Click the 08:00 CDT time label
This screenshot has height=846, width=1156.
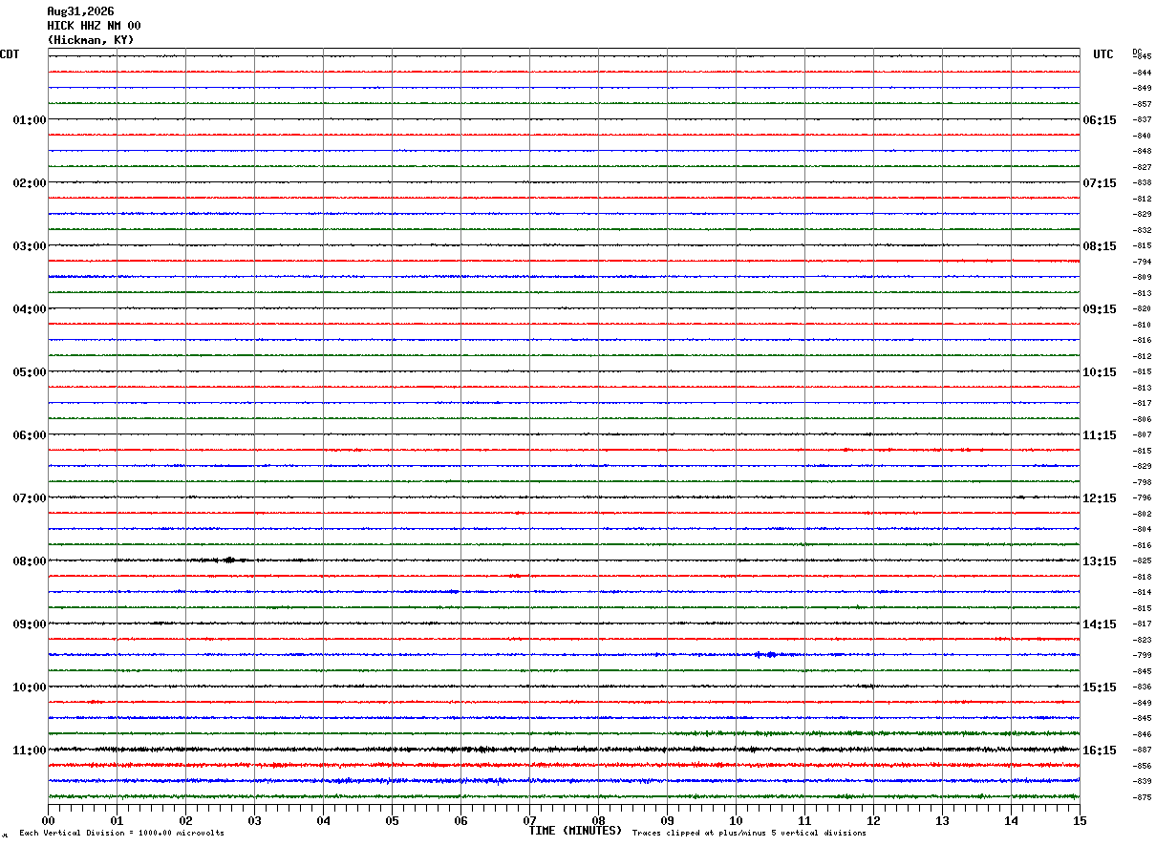pos(29,561)
